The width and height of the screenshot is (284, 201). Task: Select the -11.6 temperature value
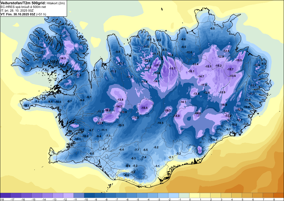pyautogui.click(x=170, y=55)
